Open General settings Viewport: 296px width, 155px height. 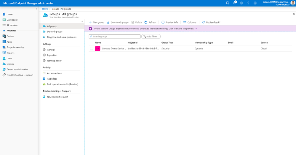point(51,50)
